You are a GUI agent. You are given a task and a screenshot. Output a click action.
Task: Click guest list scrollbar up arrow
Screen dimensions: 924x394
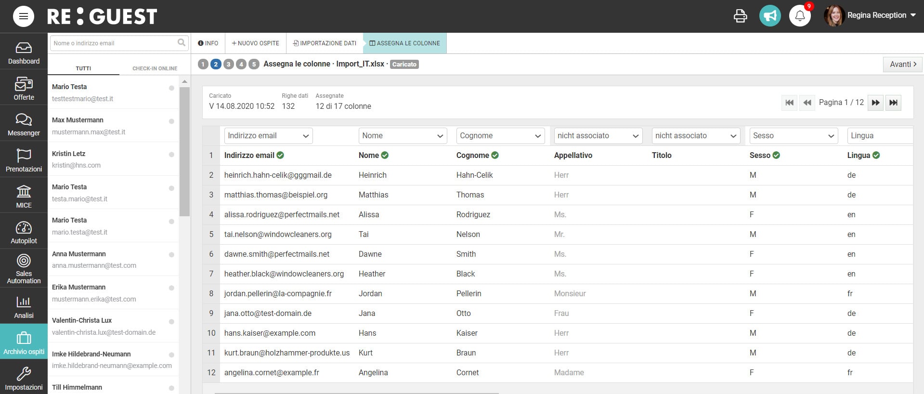point(184,82)
